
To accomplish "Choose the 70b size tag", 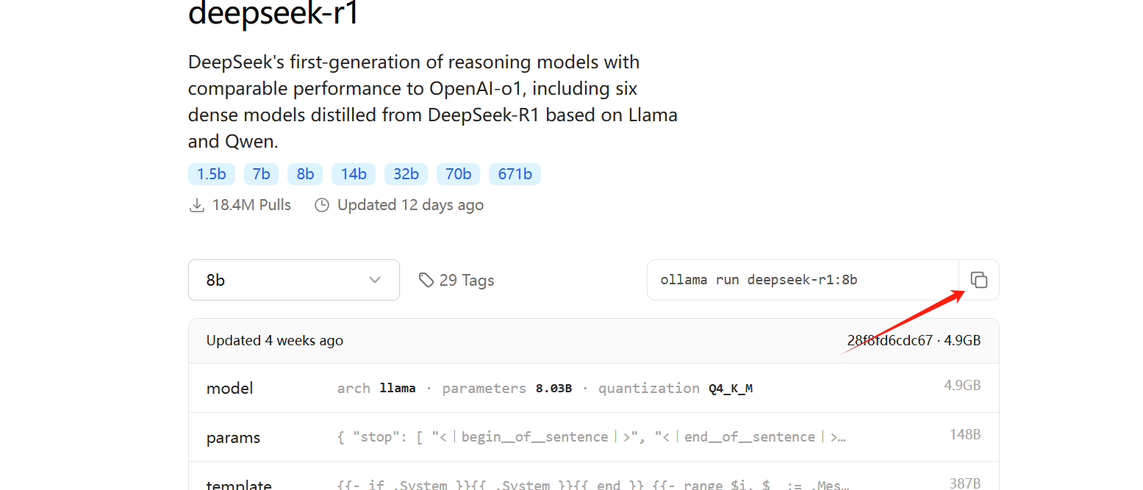I will click(x=458, y=174).
